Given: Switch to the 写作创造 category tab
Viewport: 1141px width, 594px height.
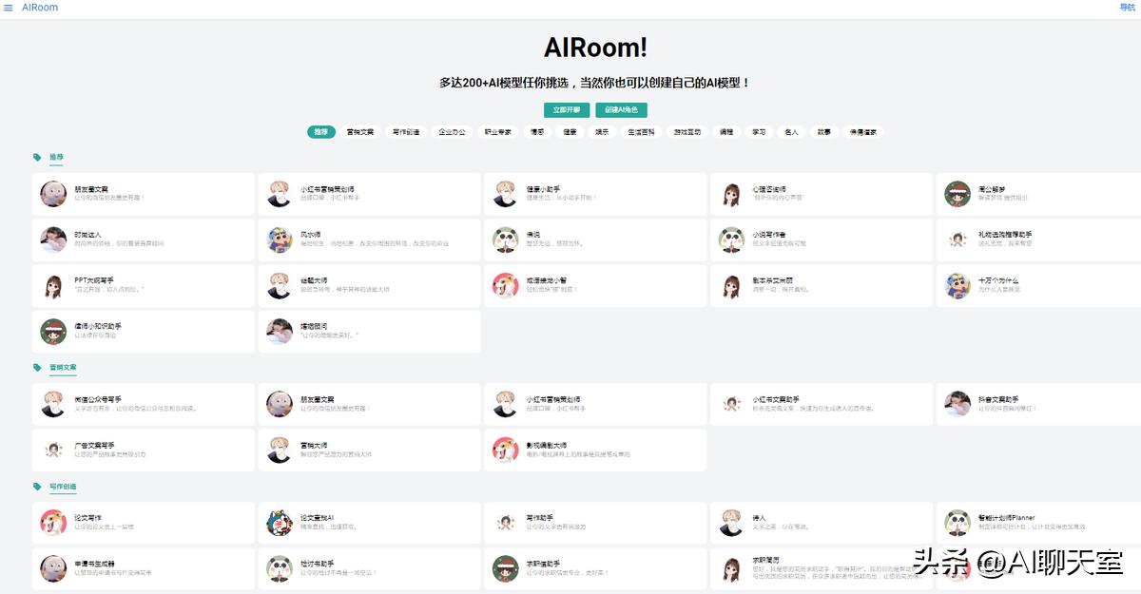Looking at the screenshot, I should coord(406,132).
